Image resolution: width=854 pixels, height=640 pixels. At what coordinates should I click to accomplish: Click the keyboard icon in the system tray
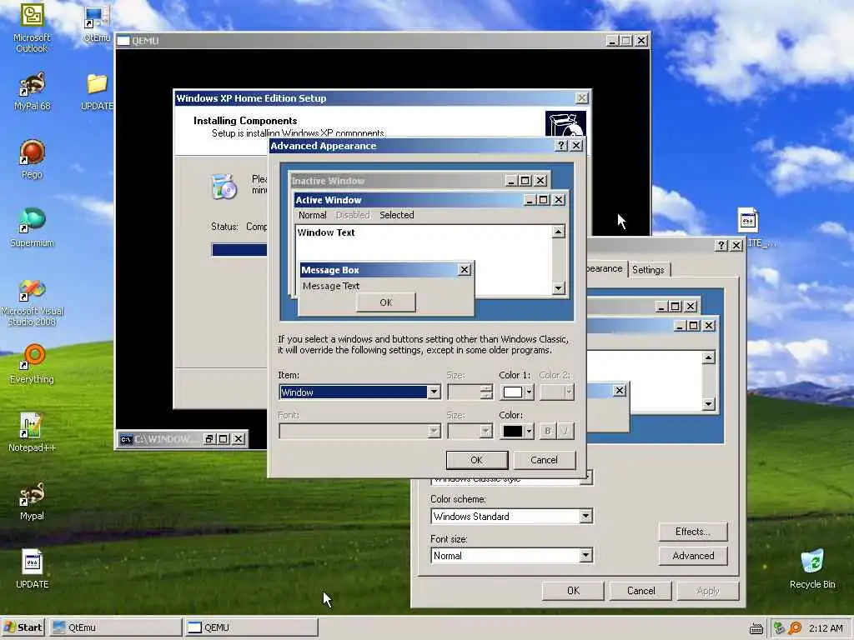tap(756, 628)
